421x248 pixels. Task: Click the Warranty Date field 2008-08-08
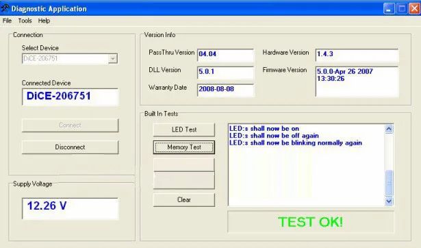(225, 90)
